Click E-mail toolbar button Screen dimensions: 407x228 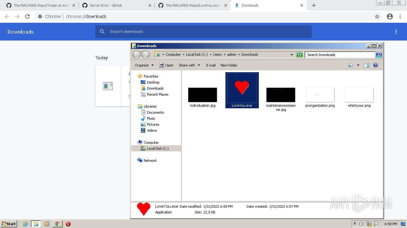pyautogui.click(x=211, y=65)
